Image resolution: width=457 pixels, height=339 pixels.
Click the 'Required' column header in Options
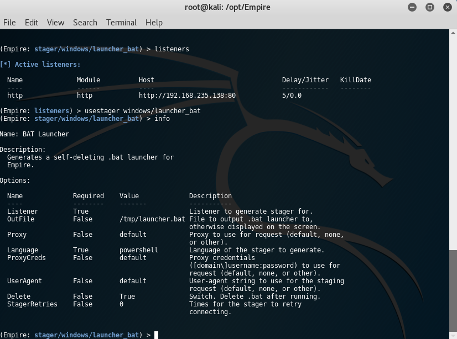tap(89, 196)
